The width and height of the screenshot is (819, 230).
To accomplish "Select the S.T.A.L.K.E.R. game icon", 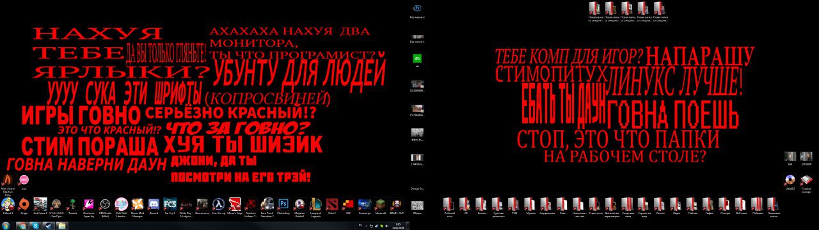I will tap(56, 207).
